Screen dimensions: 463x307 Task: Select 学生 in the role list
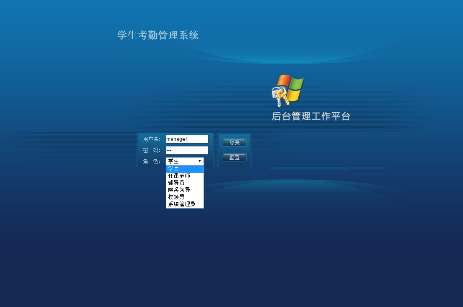click(x=185, y=169)
